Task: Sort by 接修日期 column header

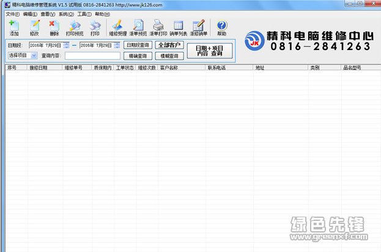Action: pos(45,68)
